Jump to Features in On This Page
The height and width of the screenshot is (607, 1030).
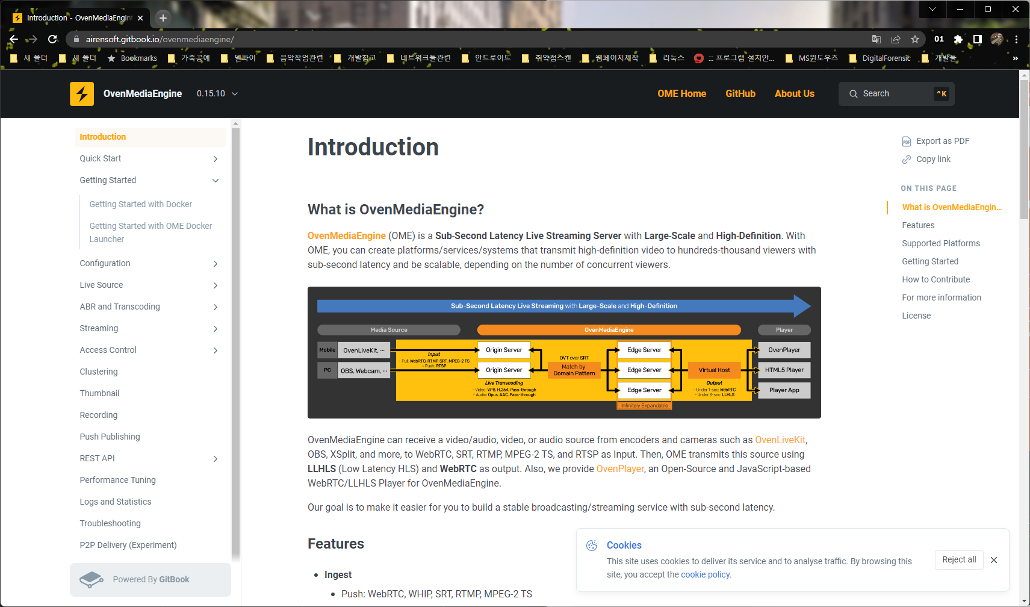coord(918,226)
